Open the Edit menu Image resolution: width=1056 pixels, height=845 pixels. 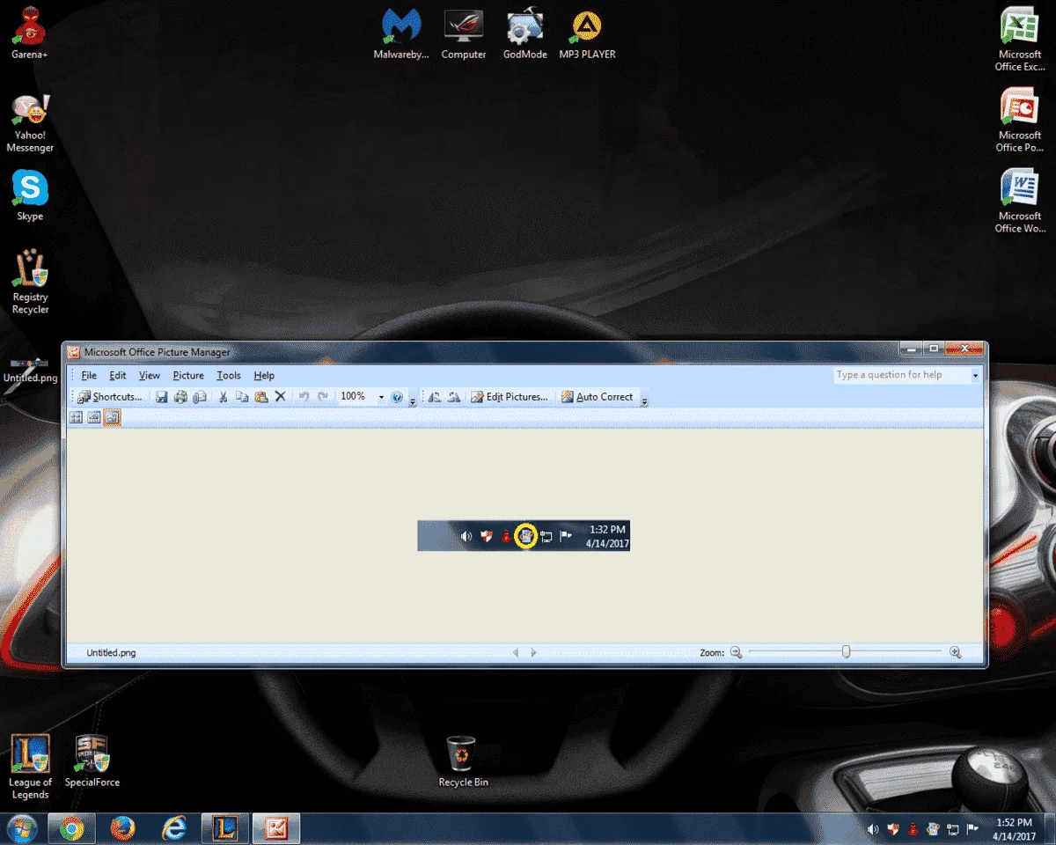pos(118,375)
